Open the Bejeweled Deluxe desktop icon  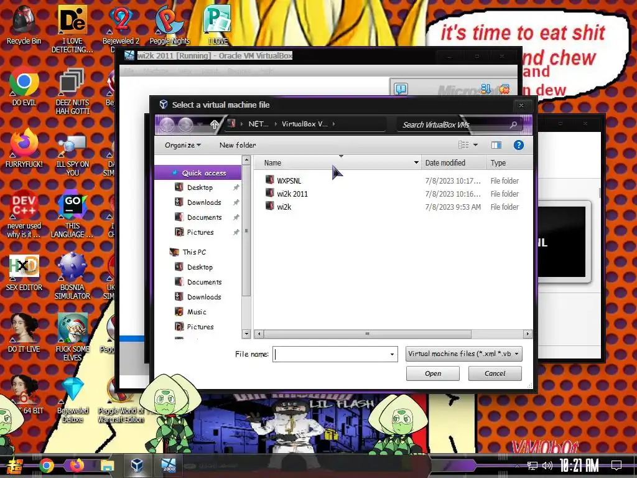(72, 400)
